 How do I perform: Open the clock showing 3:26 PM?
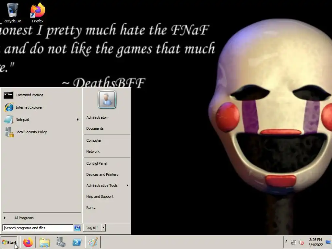tap(315, 240)
